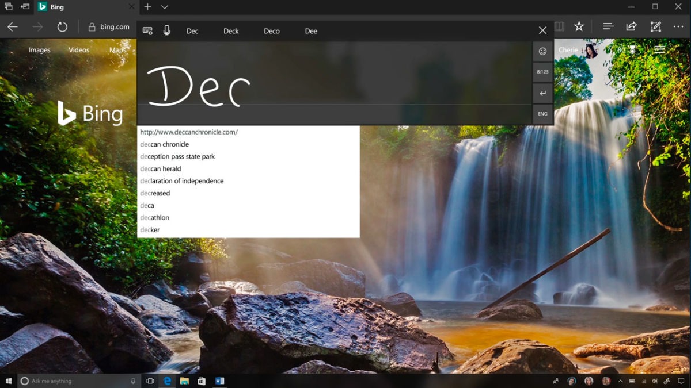Open the on-screen keyboard icon in search overlay
Image resolution: width=691 pixels, height=388 pixels.
[147, 30]
